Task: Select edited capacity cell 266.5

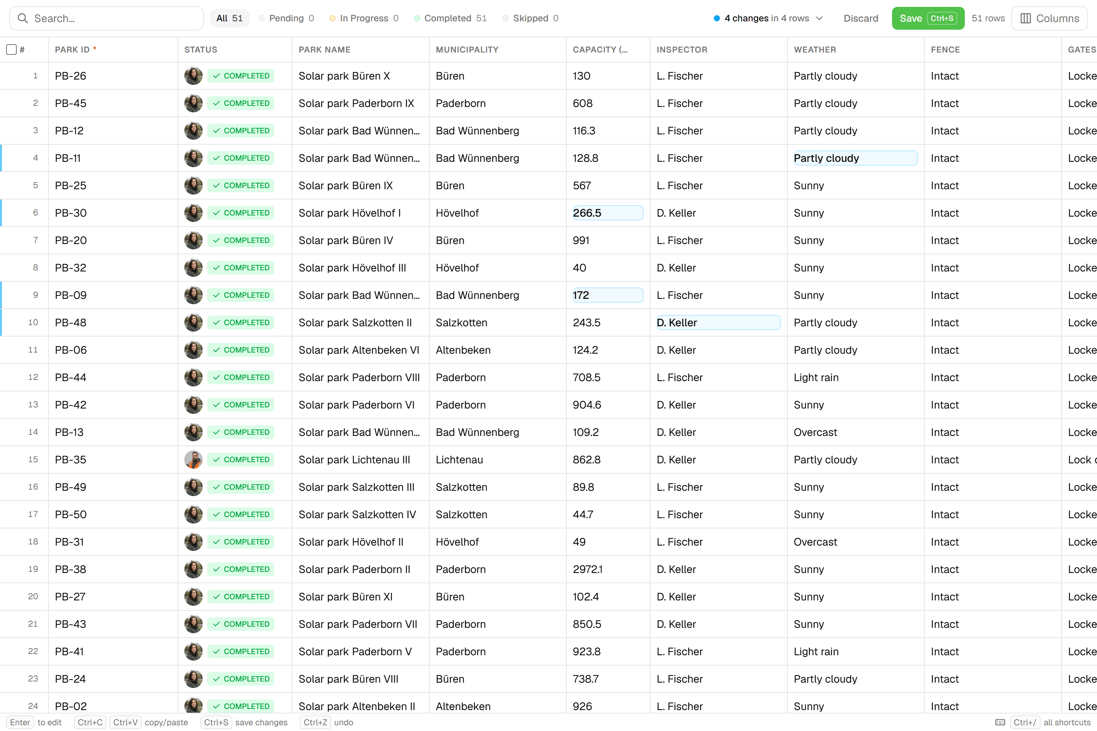Action: click(608, 213)
